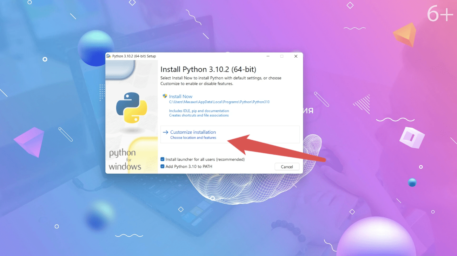Image resolution: width=457 pixels, height=256 pixels.
Task: Click the install path C:\Users\Михаил\AppData text
Action: tap(219, 102)
